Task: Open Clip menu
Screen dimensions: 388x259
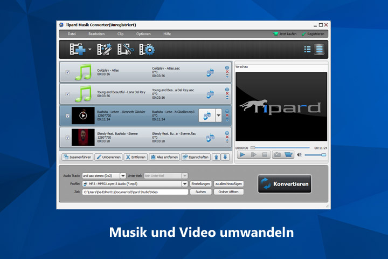Action: point(121,34)
